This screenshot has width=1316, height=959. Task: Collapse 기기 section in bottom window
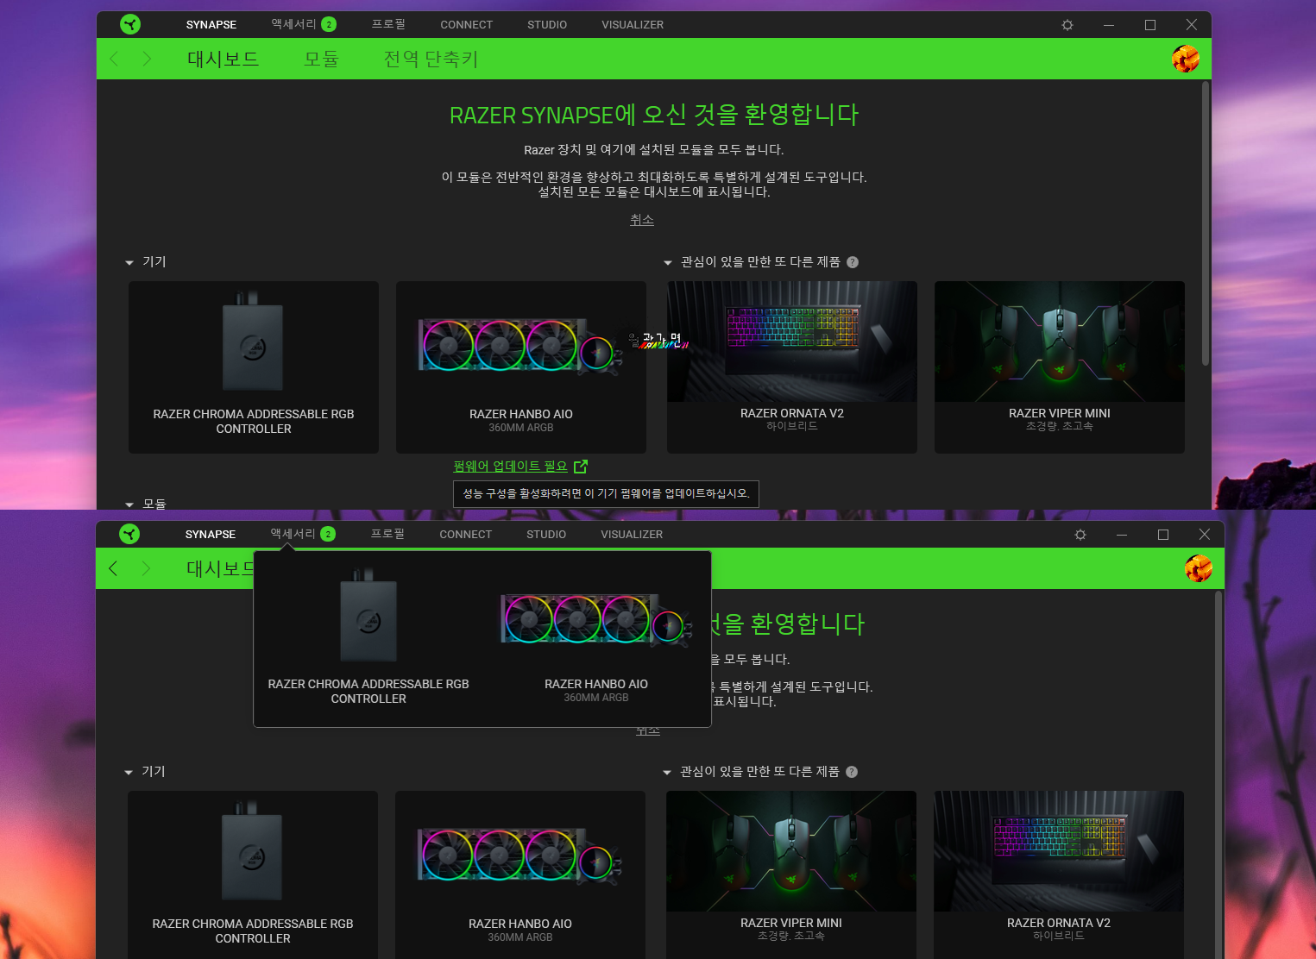(x=129, y=772)
